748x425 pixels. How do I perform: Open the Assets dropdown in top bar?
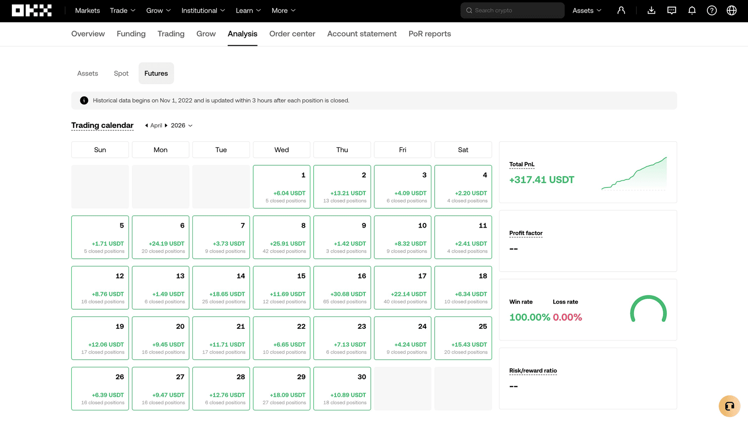click(x=587, y=10)
